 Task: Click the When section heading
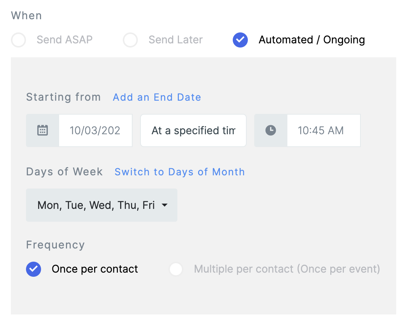(26, 16)
